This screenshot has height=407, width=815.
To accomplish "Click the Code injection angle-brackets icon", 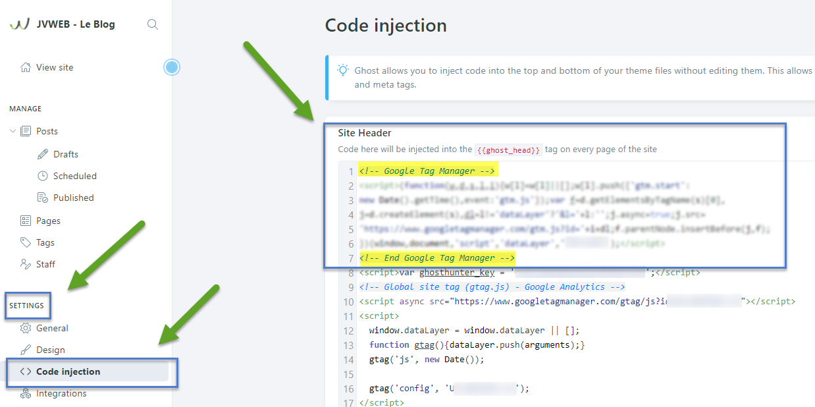I will [x=26, y=371].
